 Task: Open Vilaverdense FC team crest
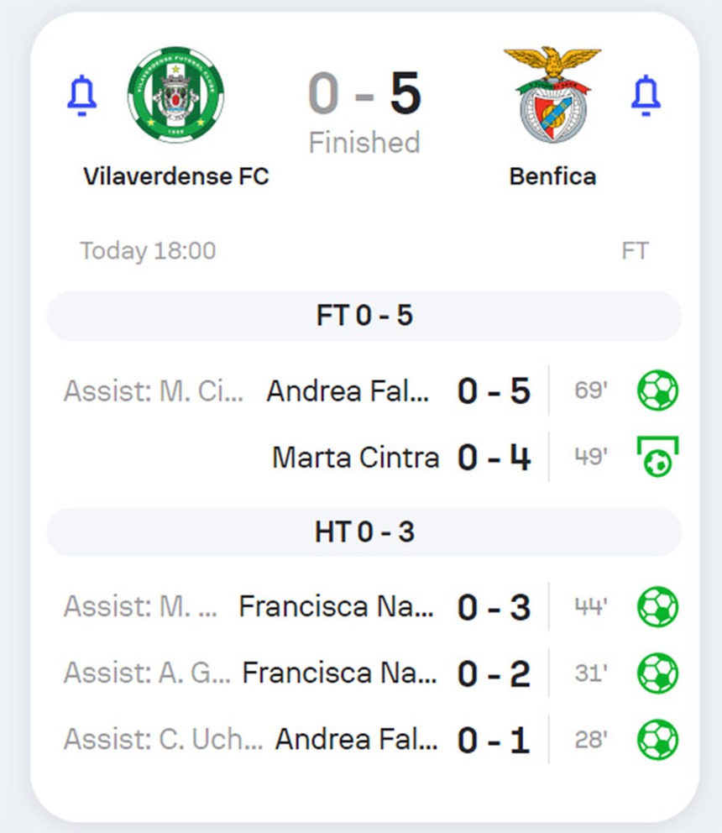(x=176, y=95)
